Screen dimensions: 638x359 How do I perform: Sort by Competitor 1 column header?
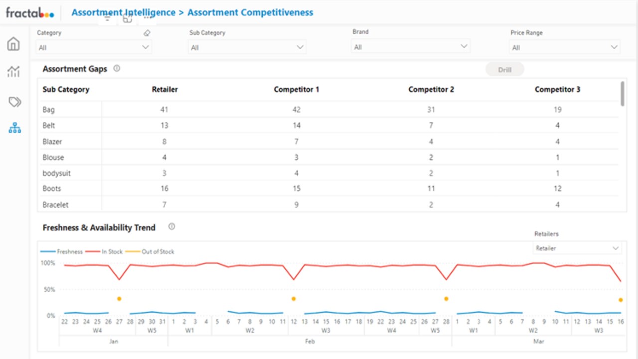[296, 90]
